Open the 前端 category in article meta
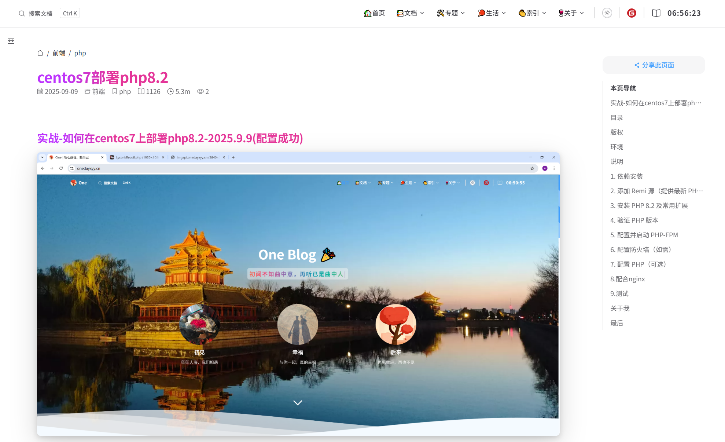Image resolution: width=725 pixels, height=442 pixels. point(99,91)
